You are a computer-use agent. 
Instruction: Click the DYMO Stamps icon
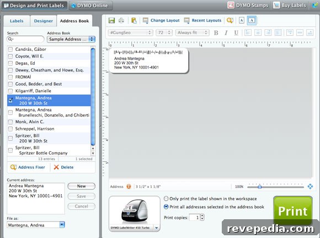click(x=231, y=6)
